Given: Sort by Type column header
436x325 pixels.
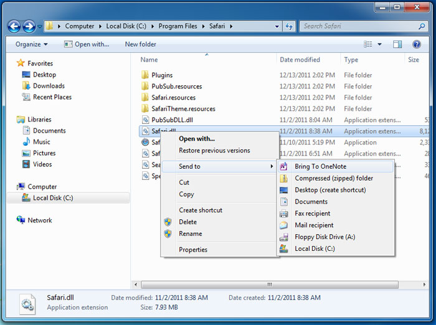Looking at the screenshot, I should coord(351,60).
